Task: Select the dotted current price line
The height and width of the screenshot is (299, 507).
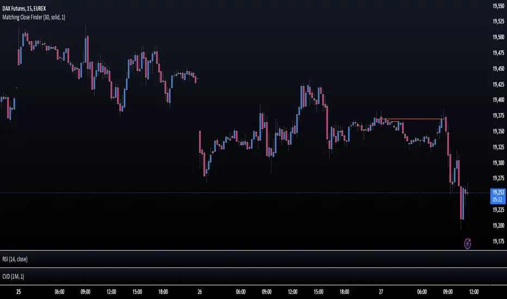Action: point(245,193)
